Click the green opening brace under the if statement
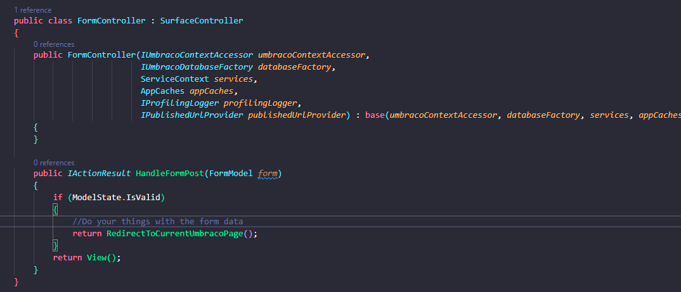The image size is (681, 292). [56, 210]
